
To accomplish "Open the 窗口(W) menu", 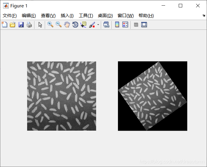I will click(126, 16).
